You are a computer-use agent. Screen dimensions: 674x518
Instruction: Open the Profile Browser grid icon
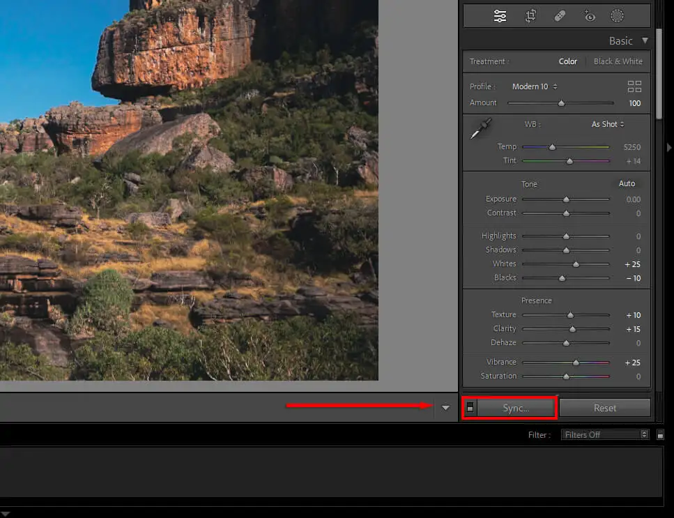pos(634,86)
